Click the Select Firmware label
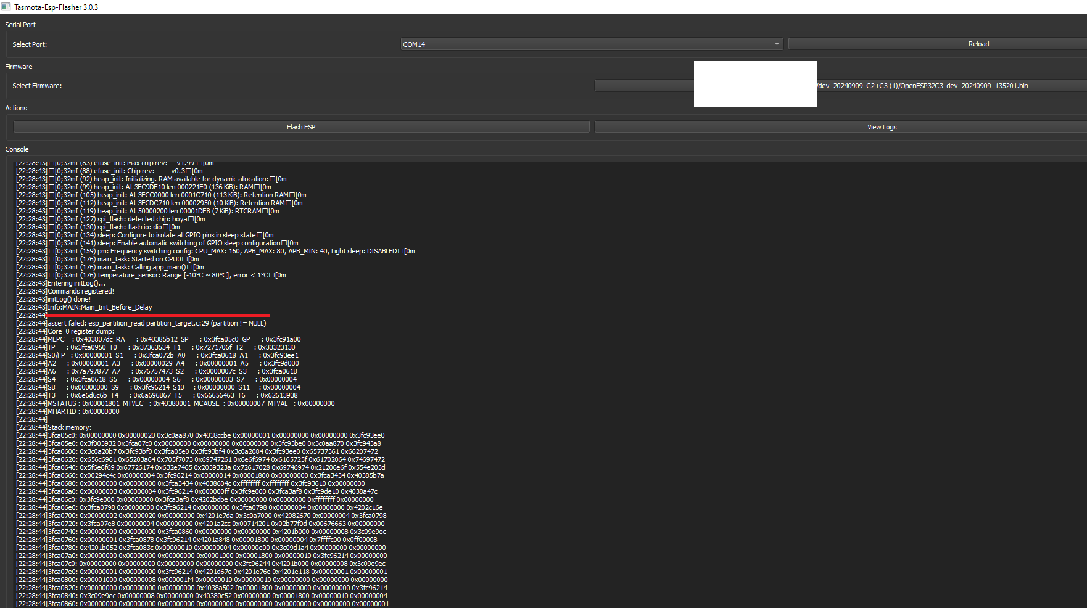 pos(37,86)
